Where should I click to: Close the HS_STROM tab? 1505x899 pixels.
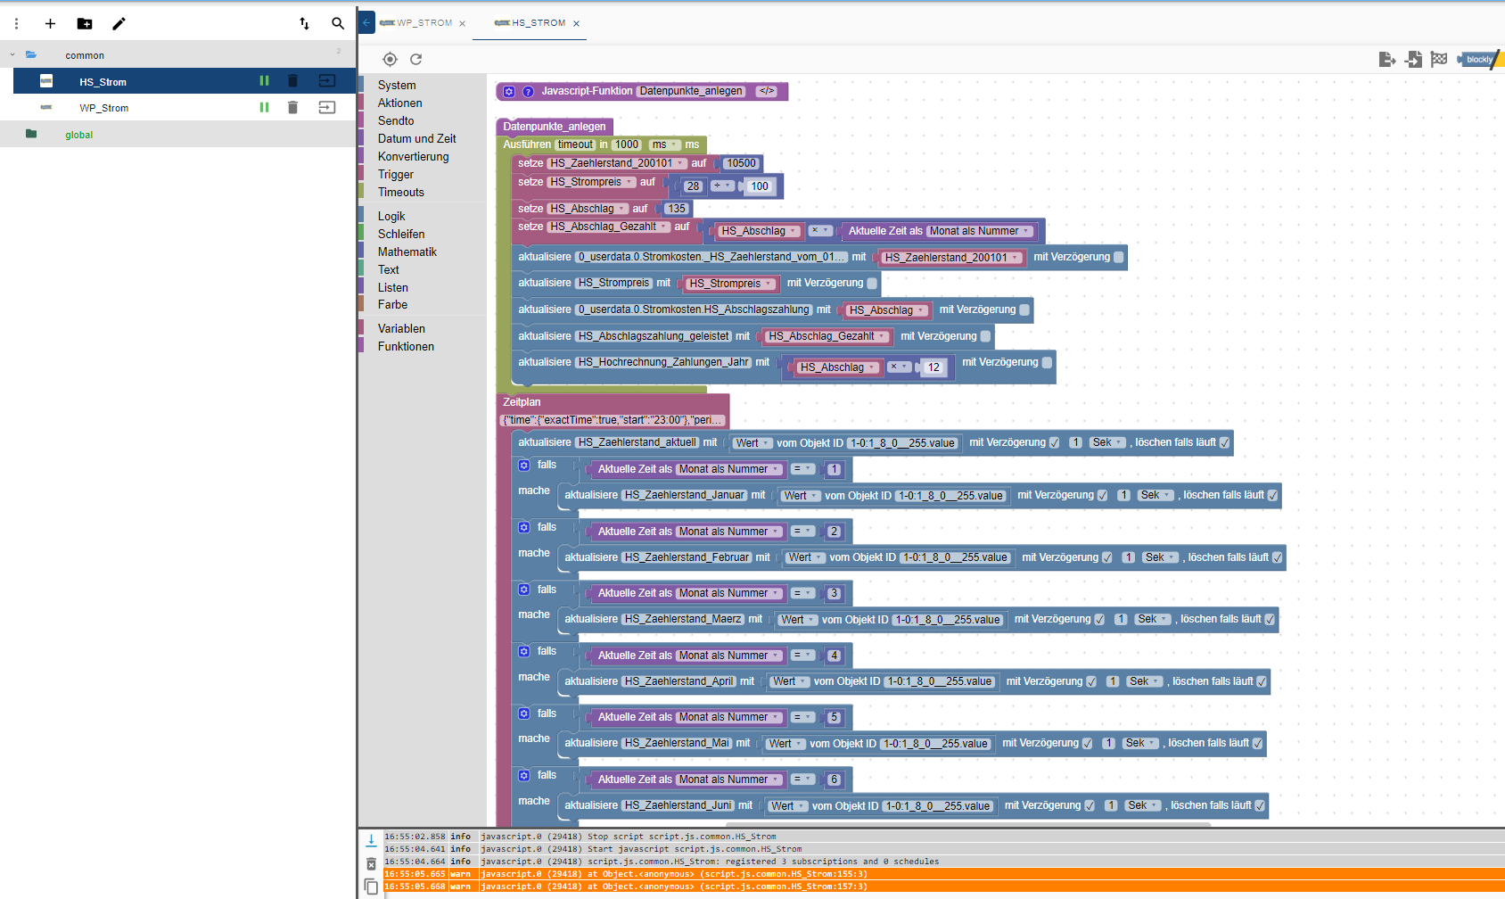(x=576, y=24)
